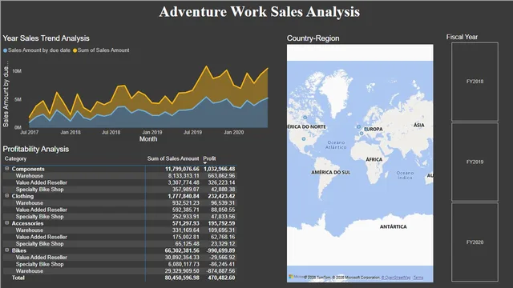Open the Terms link on the map
Image resolution: width=513 pixels, height=288 pixels.
(418, 278)
